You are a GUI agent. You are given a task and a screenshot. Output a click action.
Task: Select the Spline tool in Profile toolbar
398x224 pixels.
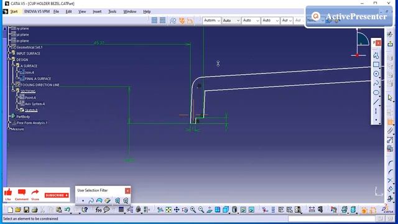[x=376, y=83]
